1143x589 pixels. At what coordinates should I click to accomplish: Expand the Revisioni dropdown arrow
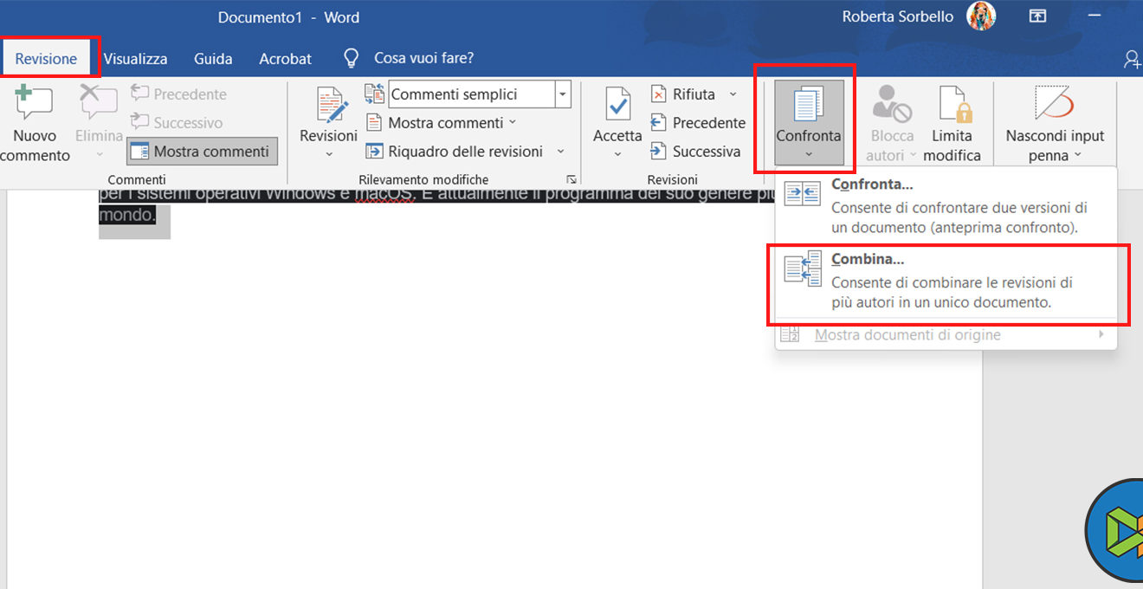pyautogui.click(x=328, y=154)
